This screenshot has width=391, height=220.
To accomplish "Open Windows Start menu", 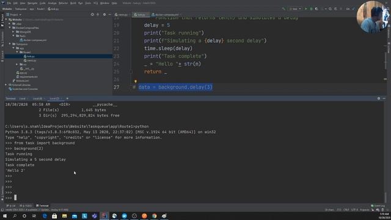I will pos(5,216).
